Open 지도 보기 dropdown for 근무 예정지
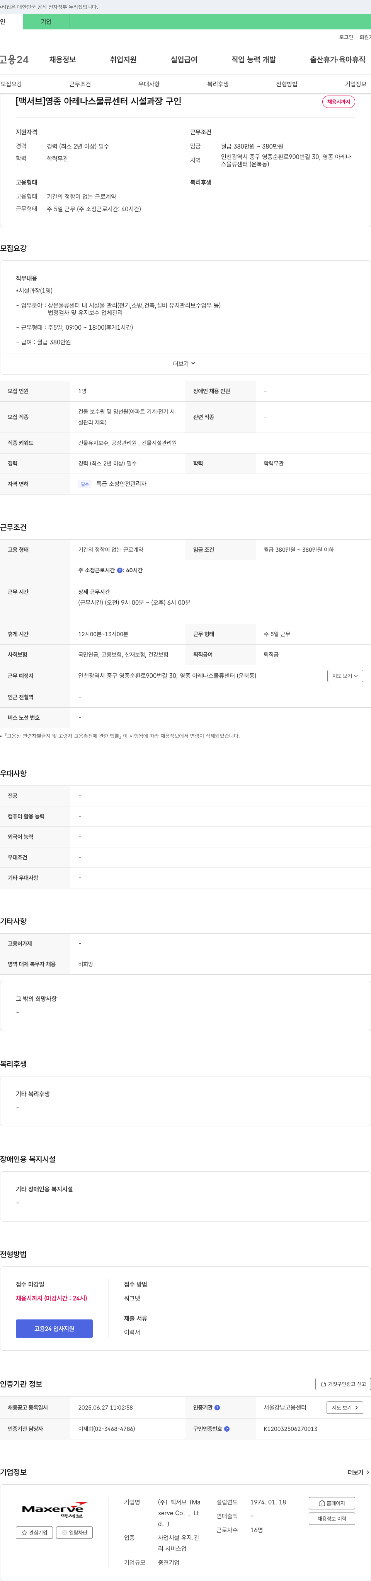The width and height of the screenshot is (371, 1581). [x=345, y=676]
